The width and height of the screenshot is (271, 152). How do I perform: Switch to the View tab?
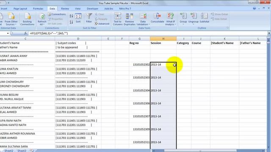[77, 8]
